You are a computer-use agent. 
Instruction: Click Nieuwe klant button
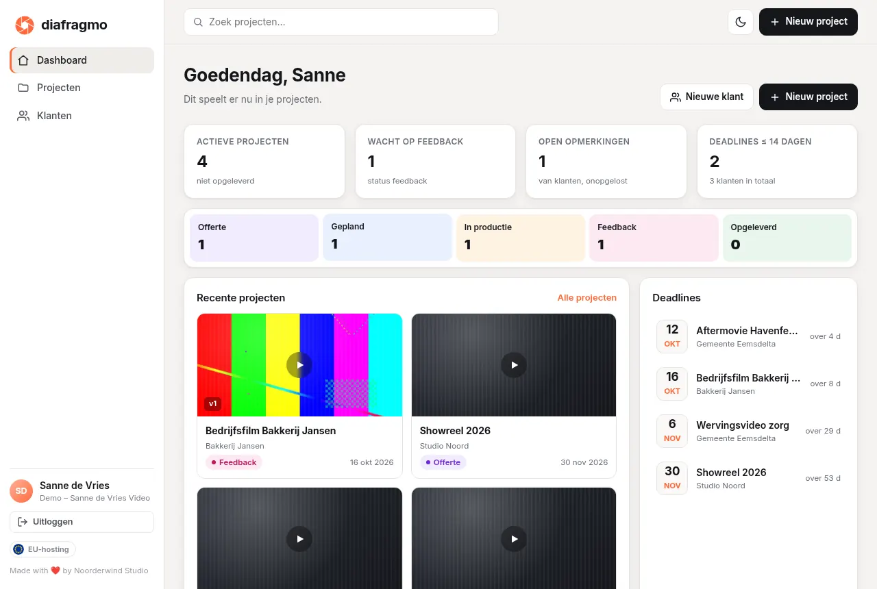point(706,97)
